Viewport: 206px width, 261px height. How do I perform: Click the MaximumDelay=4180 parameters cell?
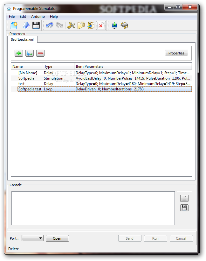(133, 84)
